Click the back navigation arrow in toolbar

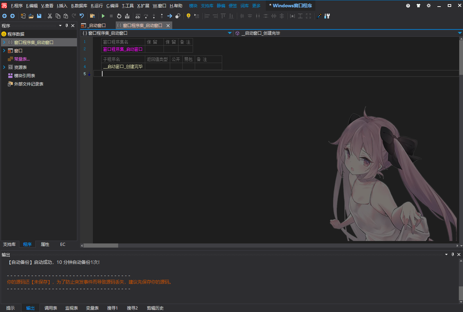pyautogui.click(x=5, y=16)
